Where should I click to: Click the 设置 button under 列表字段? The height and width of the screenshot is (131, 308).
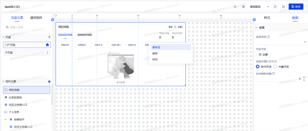pos(263,54)
